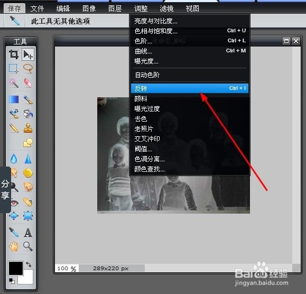Choose 曝光过度 menu entry
The height and width of the screenshot is (294, 306).
190,109
